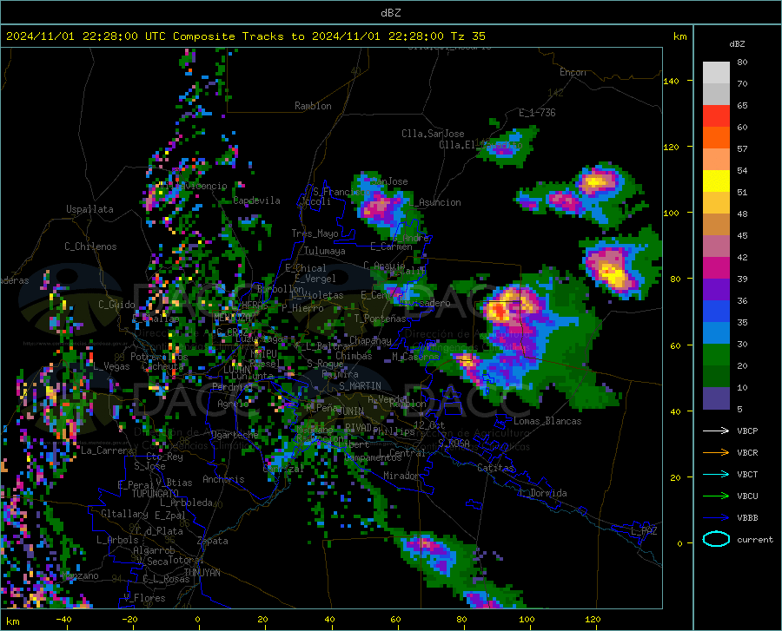Screen dimensions: 782x631
Task: Click the orange VBCR arrow in legend
Action: click(716, 453)
